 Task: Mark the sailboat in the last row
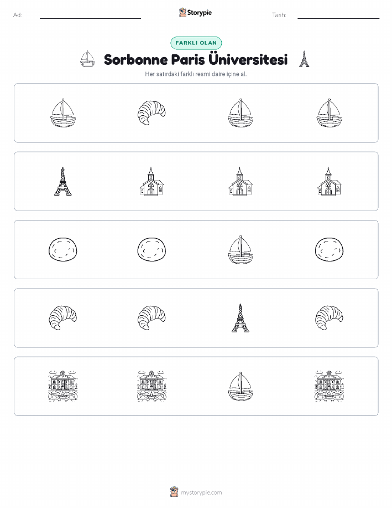pos(241,386)
